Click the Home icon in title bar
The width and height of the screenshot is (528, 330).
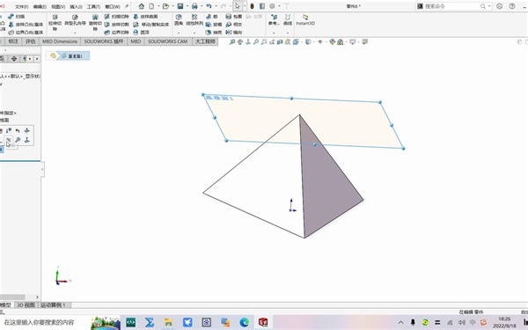coord(142,6)
